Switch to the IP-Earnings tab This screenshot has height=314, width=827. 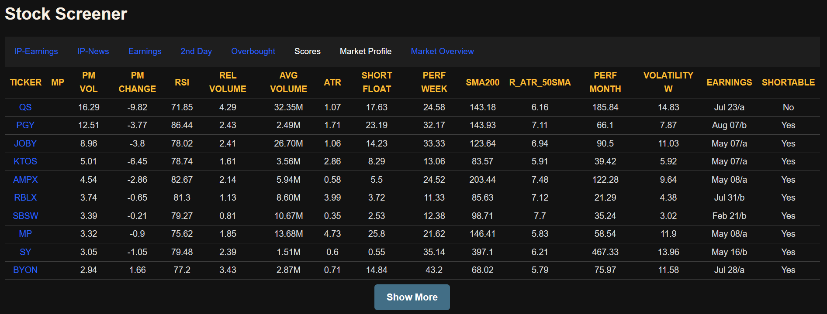[36, 51]
